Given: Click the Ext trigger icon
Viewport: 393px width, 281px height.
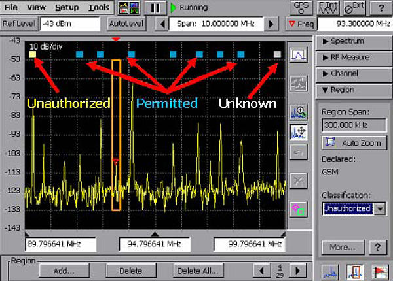Looking at the screenshot, I should point(354,8).
